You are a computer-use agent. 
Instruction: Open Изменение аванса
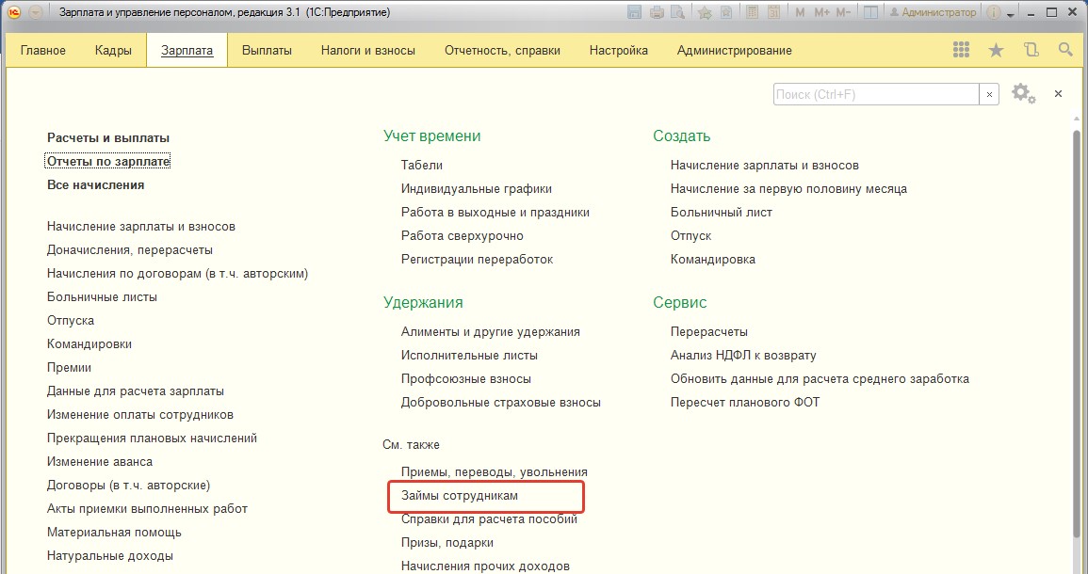coord(100,462)
